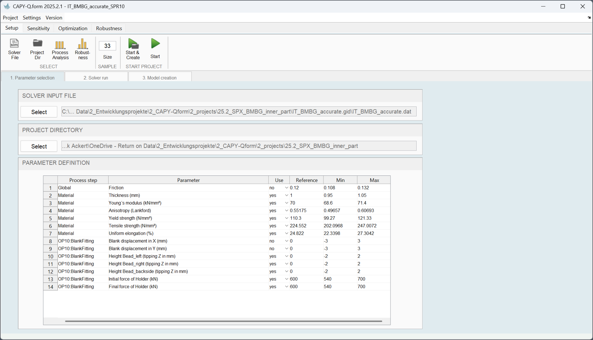The image size is (593, 340).
Task: Select row header number 1
Action: pyautogui.click(x=50, y=188)
